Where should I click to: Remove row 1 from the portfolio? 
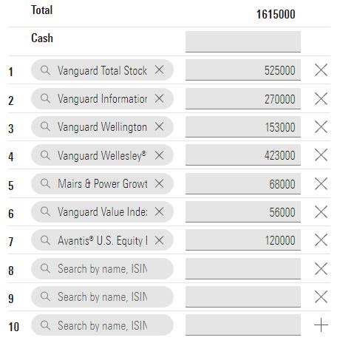click(x=321, y=69)
